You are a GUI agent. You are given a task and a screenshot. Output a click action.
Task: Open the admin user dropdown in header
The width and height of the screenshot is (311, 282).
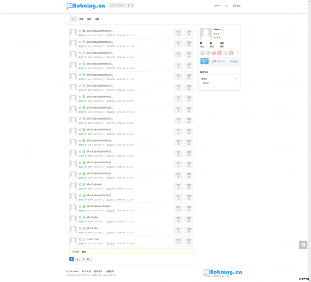217,6
